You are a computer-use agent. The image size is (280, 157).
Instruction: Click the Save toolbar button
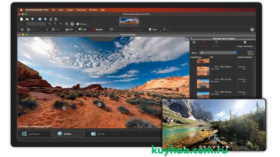click(153, 29)
